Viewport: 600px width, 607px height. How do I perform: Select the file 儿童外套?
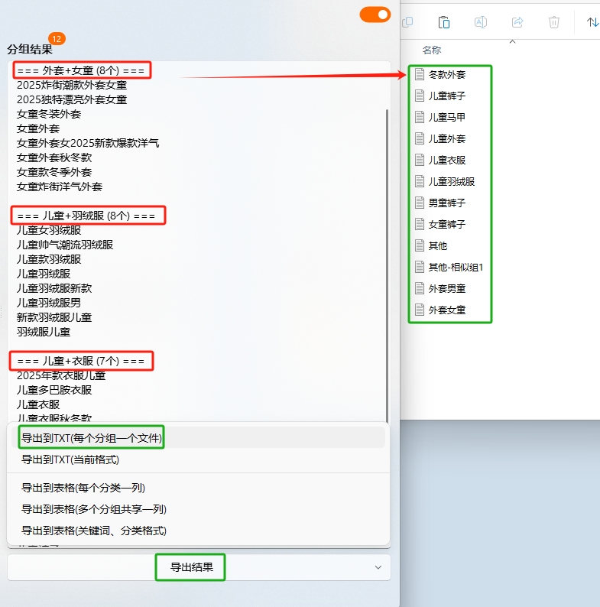pyautogui.click(x=447, y=138)
